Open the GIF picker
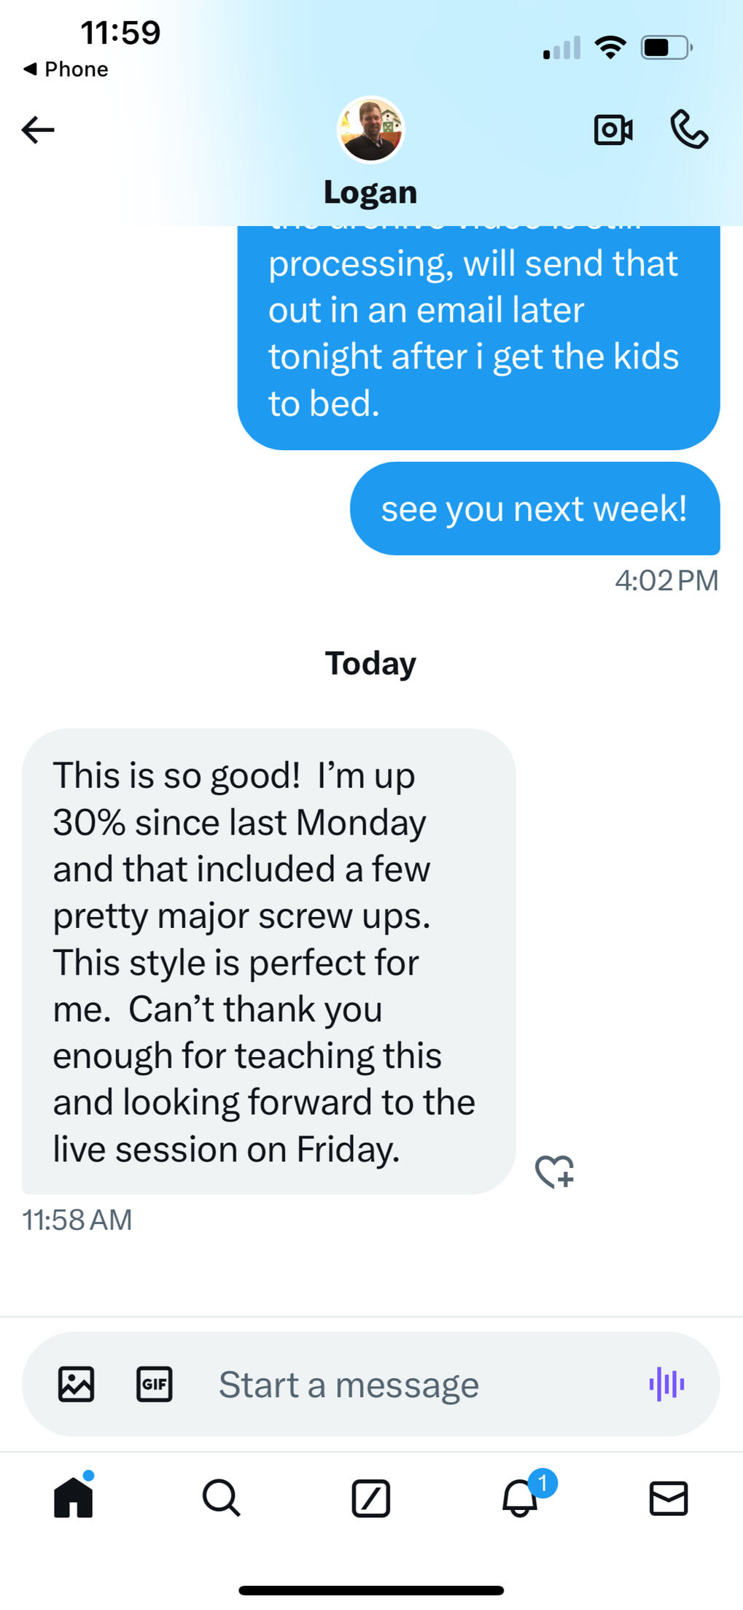The width and height of the screenshot is (743, 1610). [155, 1384]
